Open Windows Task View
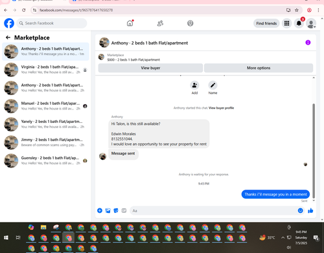Screen dimensions: 324x253 click(18, 237)
